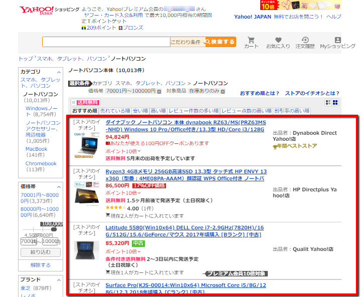Collapse the 価格帯 price range section
This screenshot has height=297, width=364.
[x=59, y=186]
